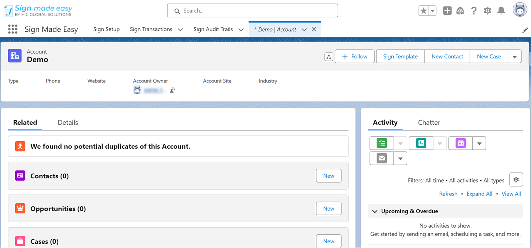The height and width of the screenshot is (248, 531).
Task: Click New in Cases related list
Action: pos(329,241)
